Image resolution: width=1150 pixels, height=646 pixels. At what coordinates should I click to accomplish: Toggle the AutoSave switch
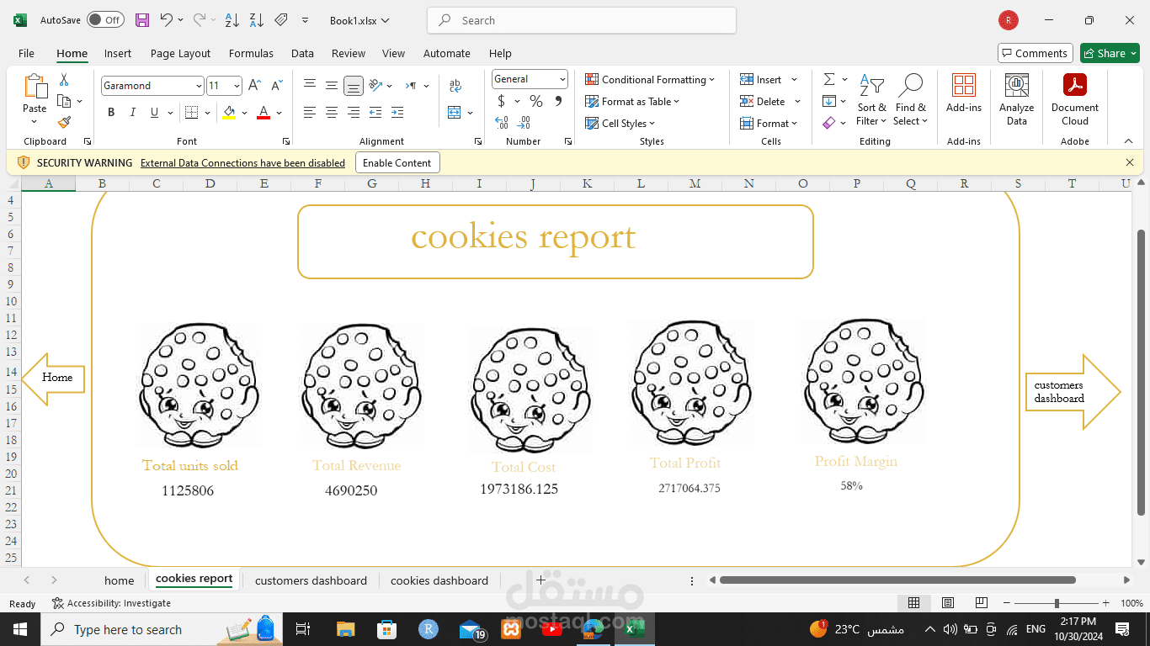(106, 20)
